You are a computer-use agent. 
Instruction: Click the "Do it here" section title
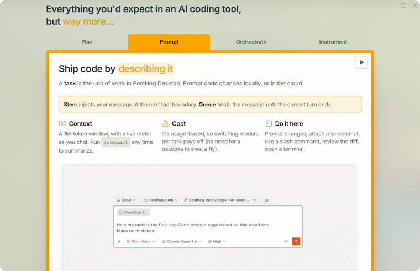(x=289, y=123)
